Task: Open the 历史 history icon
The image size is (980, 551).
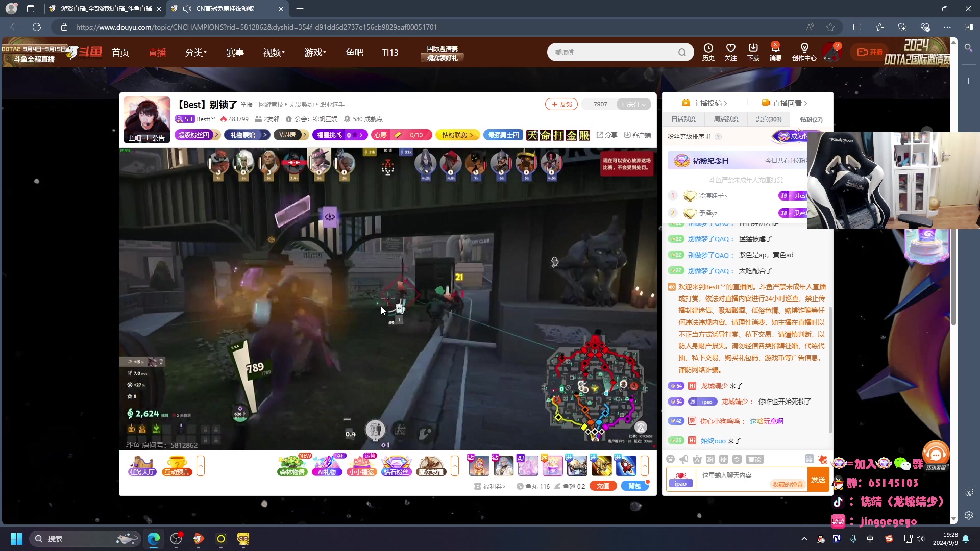Action: coord(708,52)
